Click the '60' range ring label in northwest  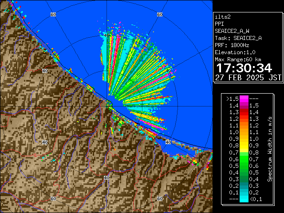pyautogui.click(x=53, y=14)
